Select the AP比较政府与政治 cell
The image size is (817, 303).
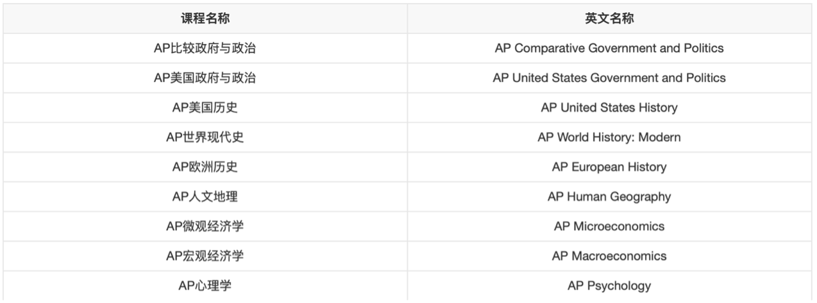pyautogui.click(x=205, y=48)
